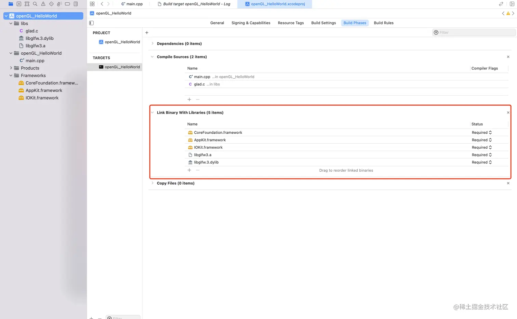This screenshot has height=319, width=517.
Task: Open the related items grid menu
Action: [x=92, y=4]
